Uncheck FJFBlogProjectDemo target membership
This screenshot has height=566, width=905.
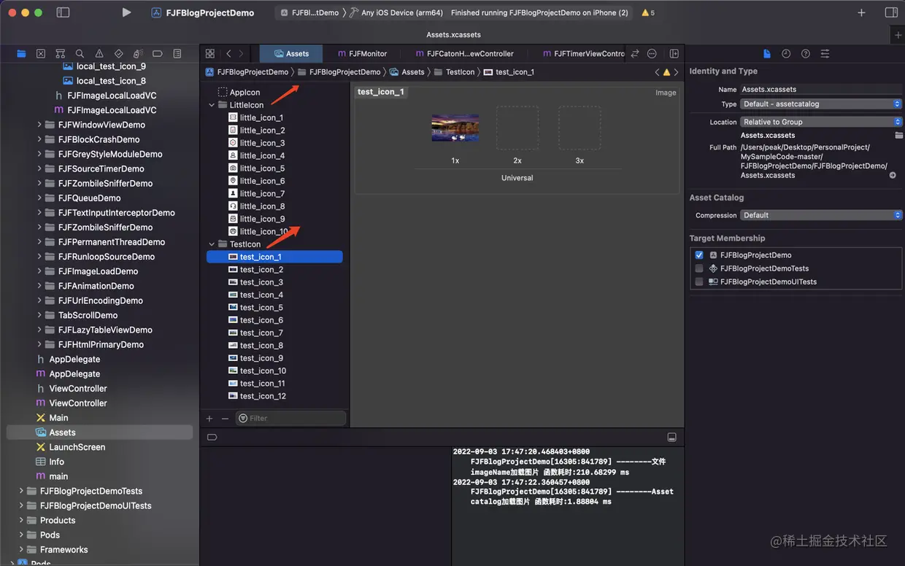pyautogui.click(x=699, y=255)
